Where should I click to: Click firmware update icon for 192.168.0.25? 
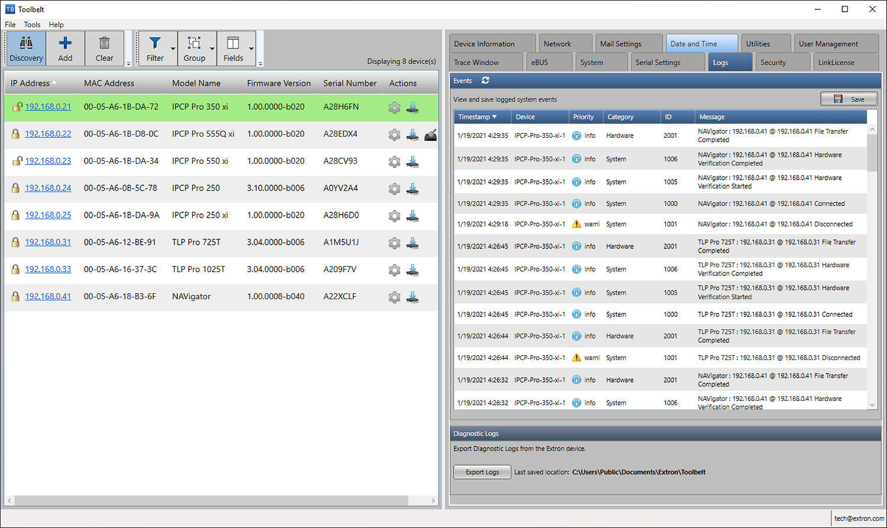point(413,216)
